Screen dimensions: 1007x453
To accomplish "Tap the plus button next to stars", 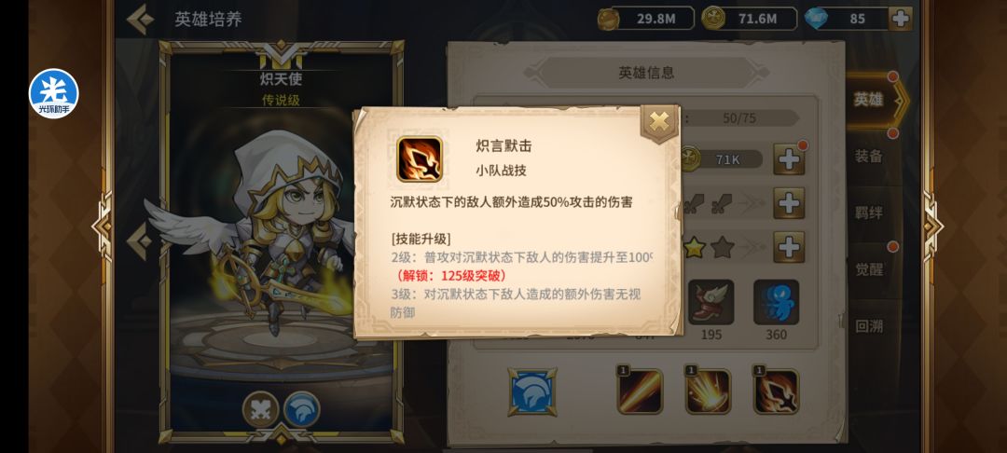I will coord(789,247).
